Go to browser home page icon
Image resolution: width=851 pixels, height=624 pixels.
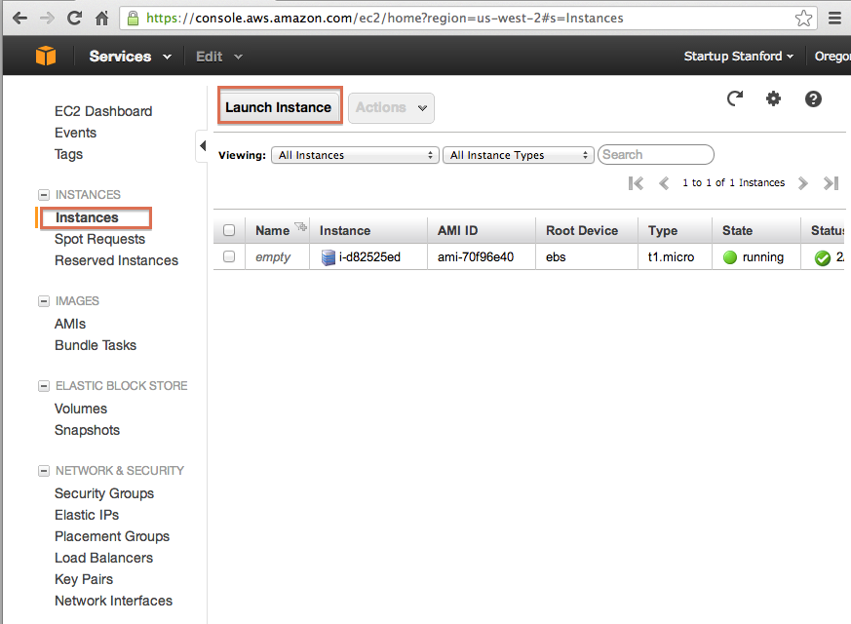point(101,19)
